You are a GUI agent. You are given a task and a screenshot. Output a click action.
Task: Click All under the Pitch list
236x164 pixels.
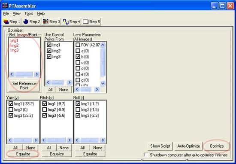(49, 148)
